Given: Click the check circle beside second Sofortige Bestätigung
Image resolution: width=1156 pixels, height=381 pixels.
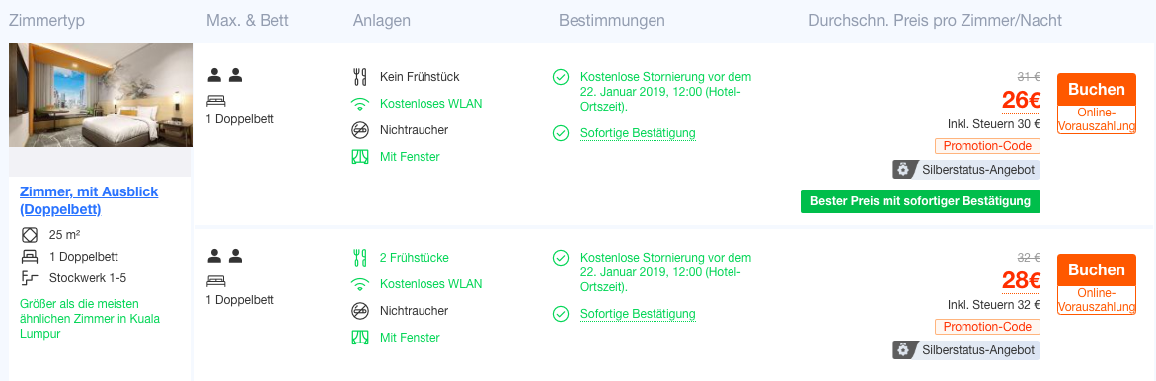Looking at the screenshot, I should [x=561, y=314].
